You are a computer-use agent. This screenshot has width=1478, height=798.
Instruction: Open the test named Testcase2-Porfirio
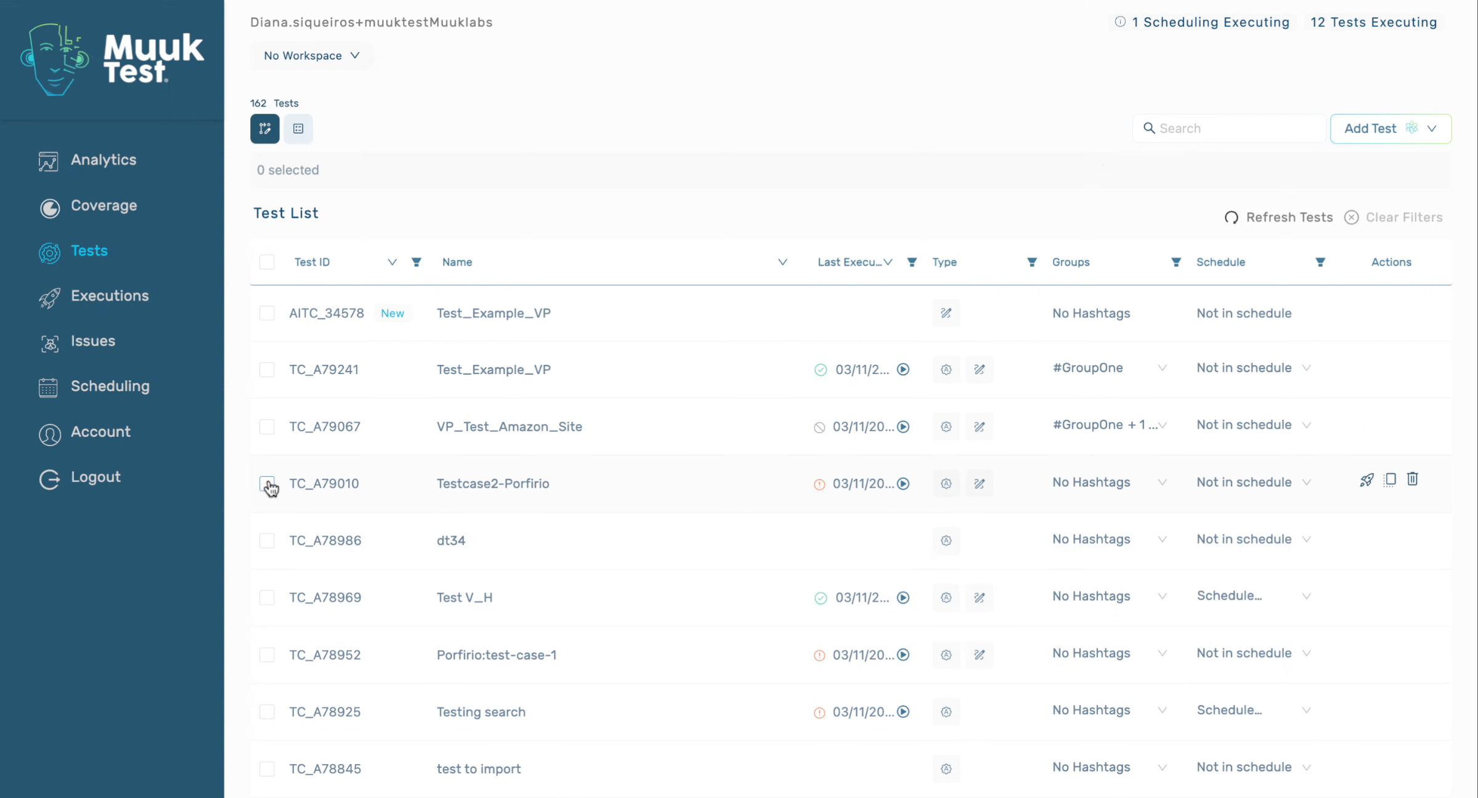click(493, 484)
